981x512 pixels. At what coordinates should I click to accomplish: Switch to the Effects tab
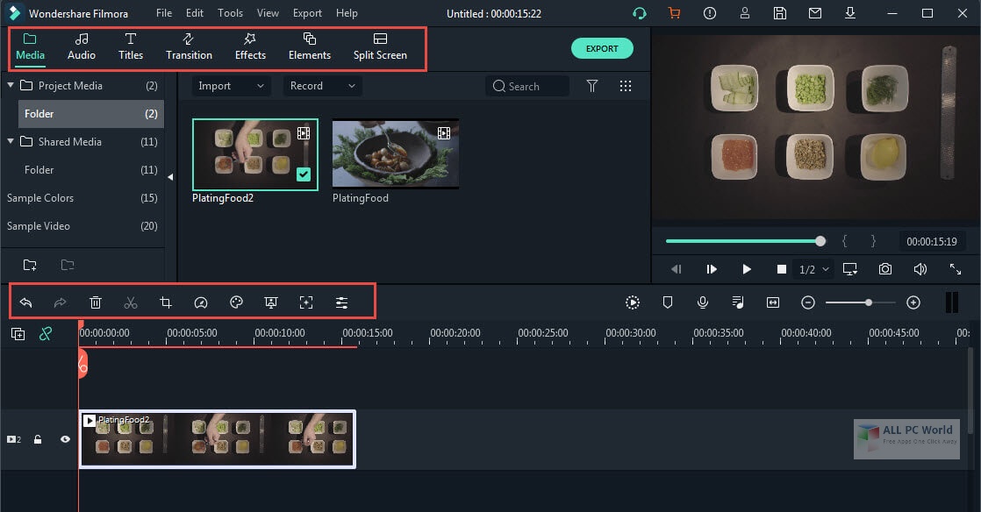(250, 46)
